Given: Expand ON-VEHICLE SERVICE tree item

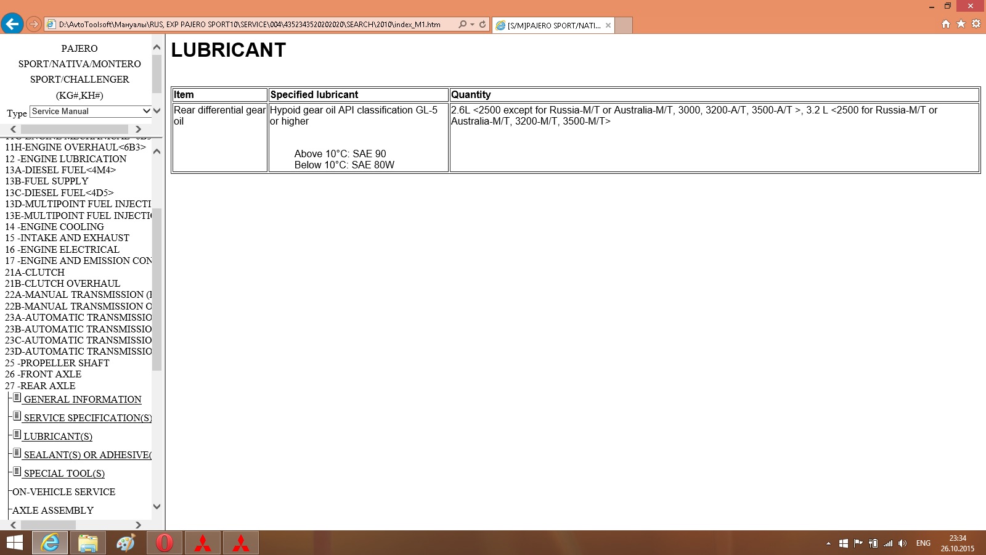Looking at the screenshot, I should 63,492.
